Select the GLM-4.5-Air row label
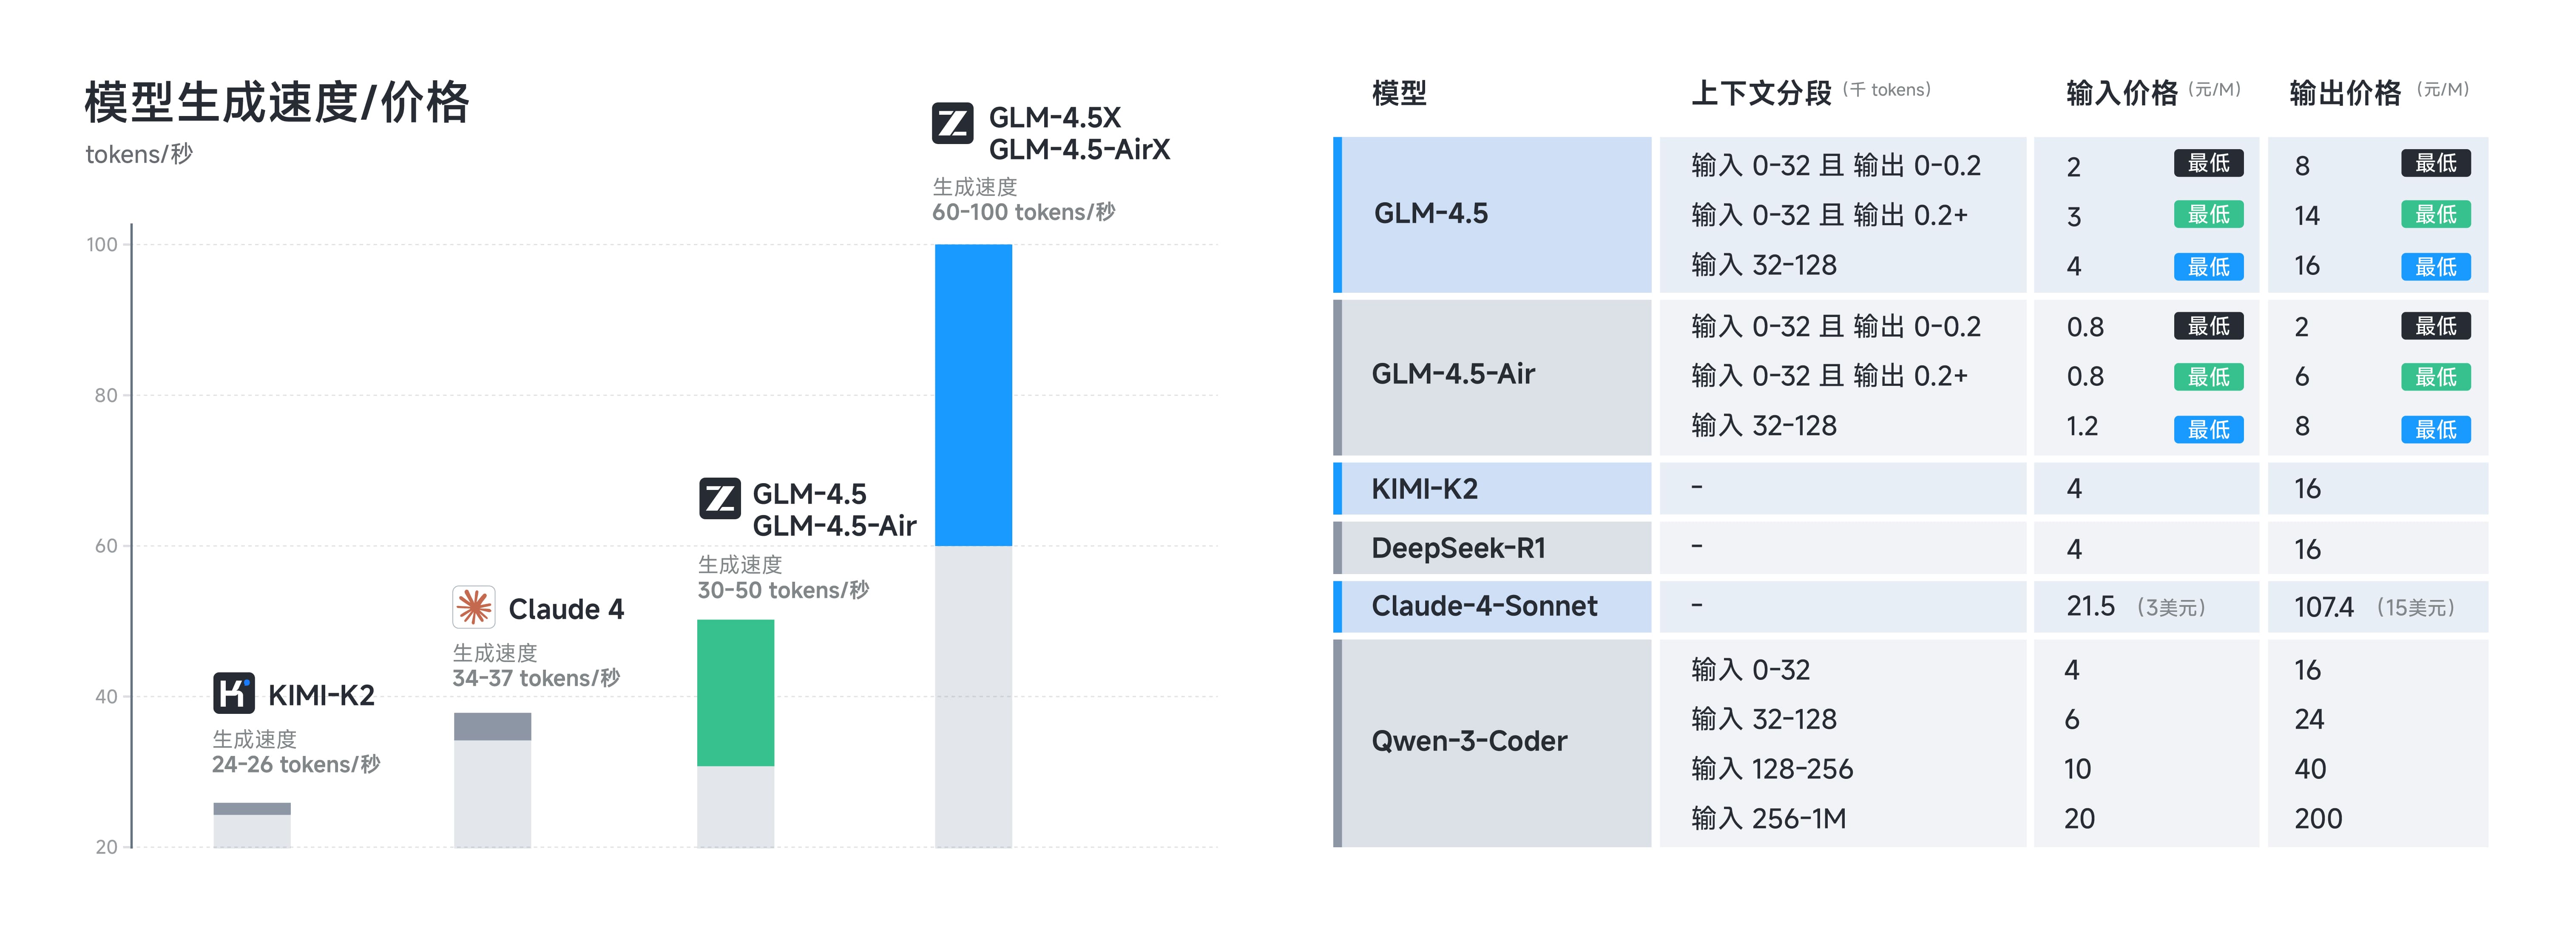The image size is (2576, 931). [1453, 375]
